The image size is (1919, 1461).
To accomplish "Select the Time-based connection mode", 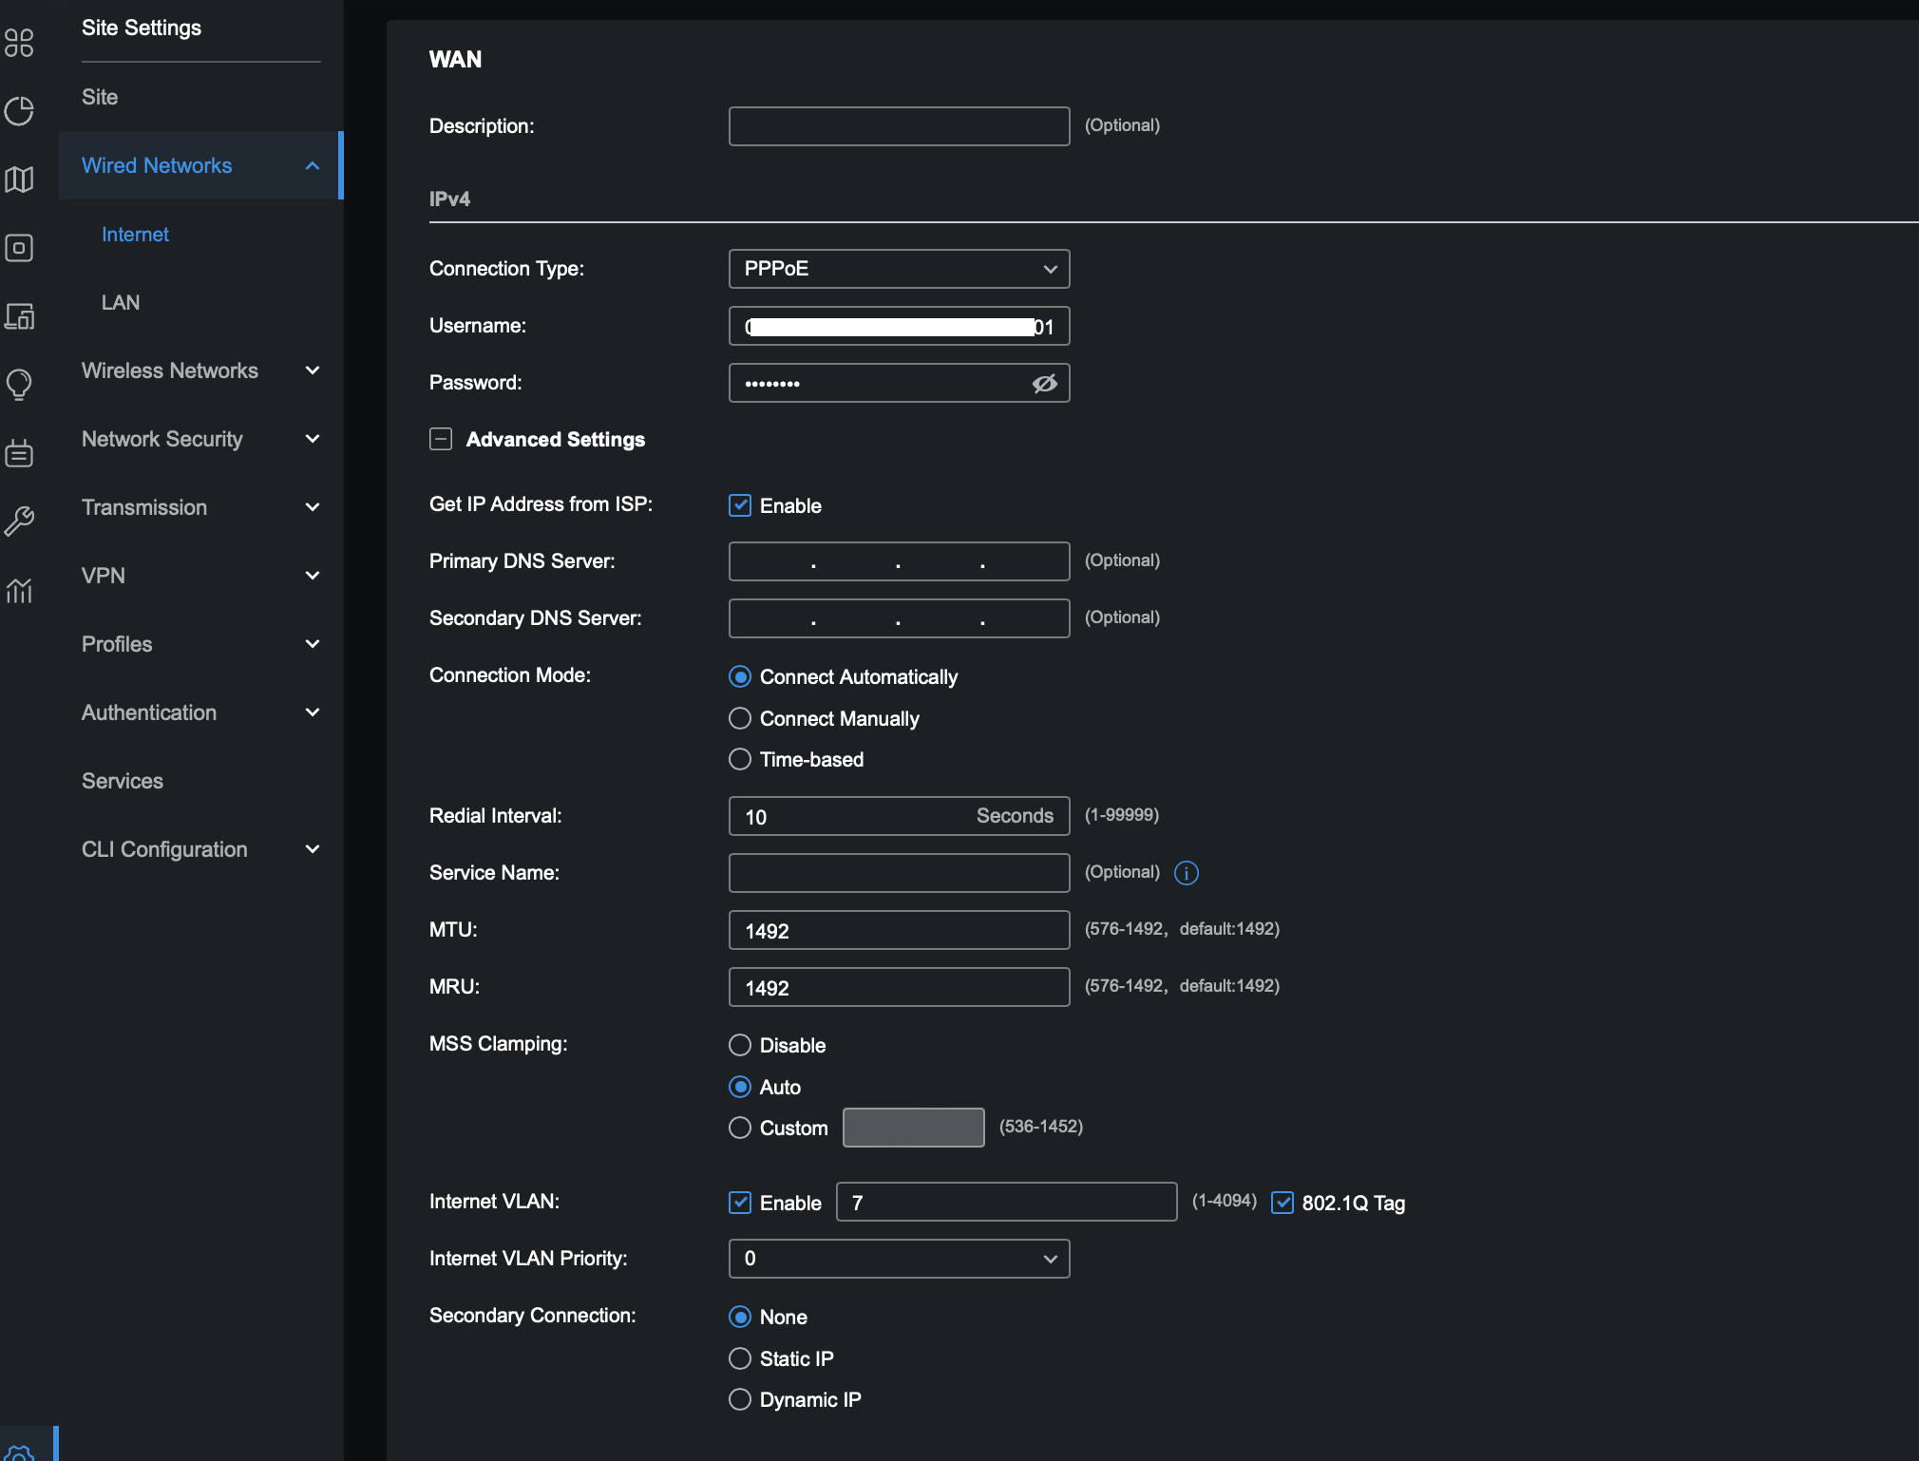I will 738,758.
